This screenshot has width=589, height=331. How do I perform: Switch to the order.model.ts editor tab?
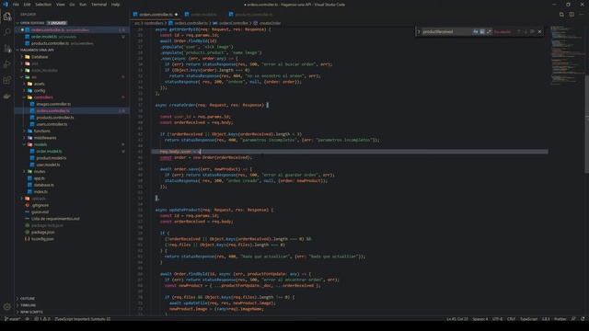click(204, 15)
